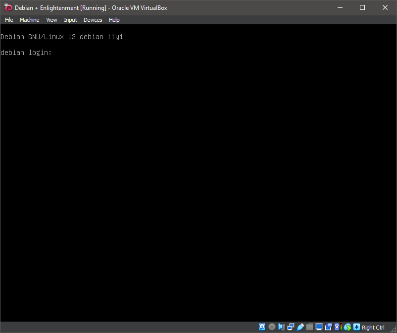
Task: Open the audio settings status icon
Action: click(281, 327)
